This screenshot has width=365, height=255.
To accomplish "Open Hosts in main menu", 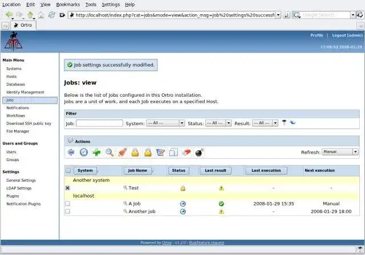I will [11, 77].
